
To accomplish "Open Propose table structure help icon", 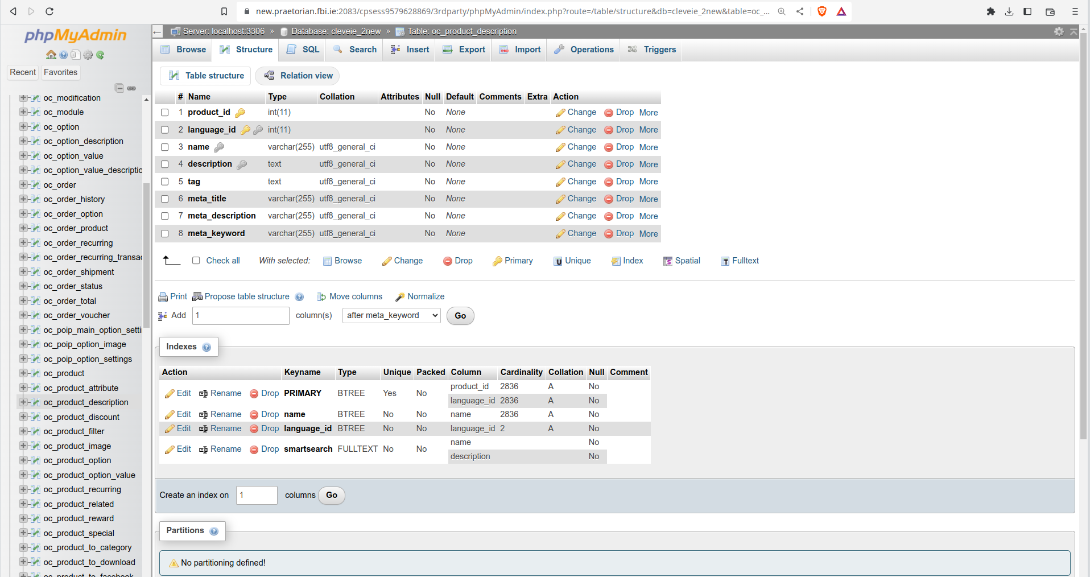I will click(x=300, y=297).
